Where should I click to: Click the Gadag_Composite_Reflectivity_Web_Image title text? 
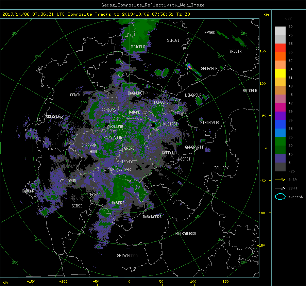point(153,5)
